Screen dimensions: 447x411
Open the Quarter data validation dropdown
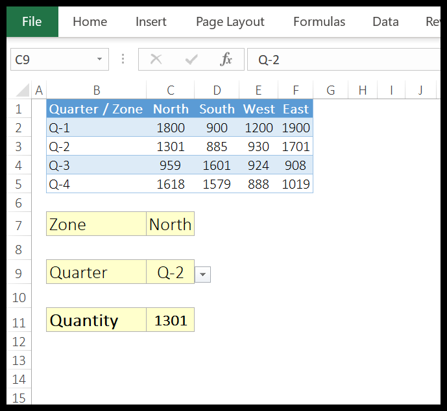(202, 275)
